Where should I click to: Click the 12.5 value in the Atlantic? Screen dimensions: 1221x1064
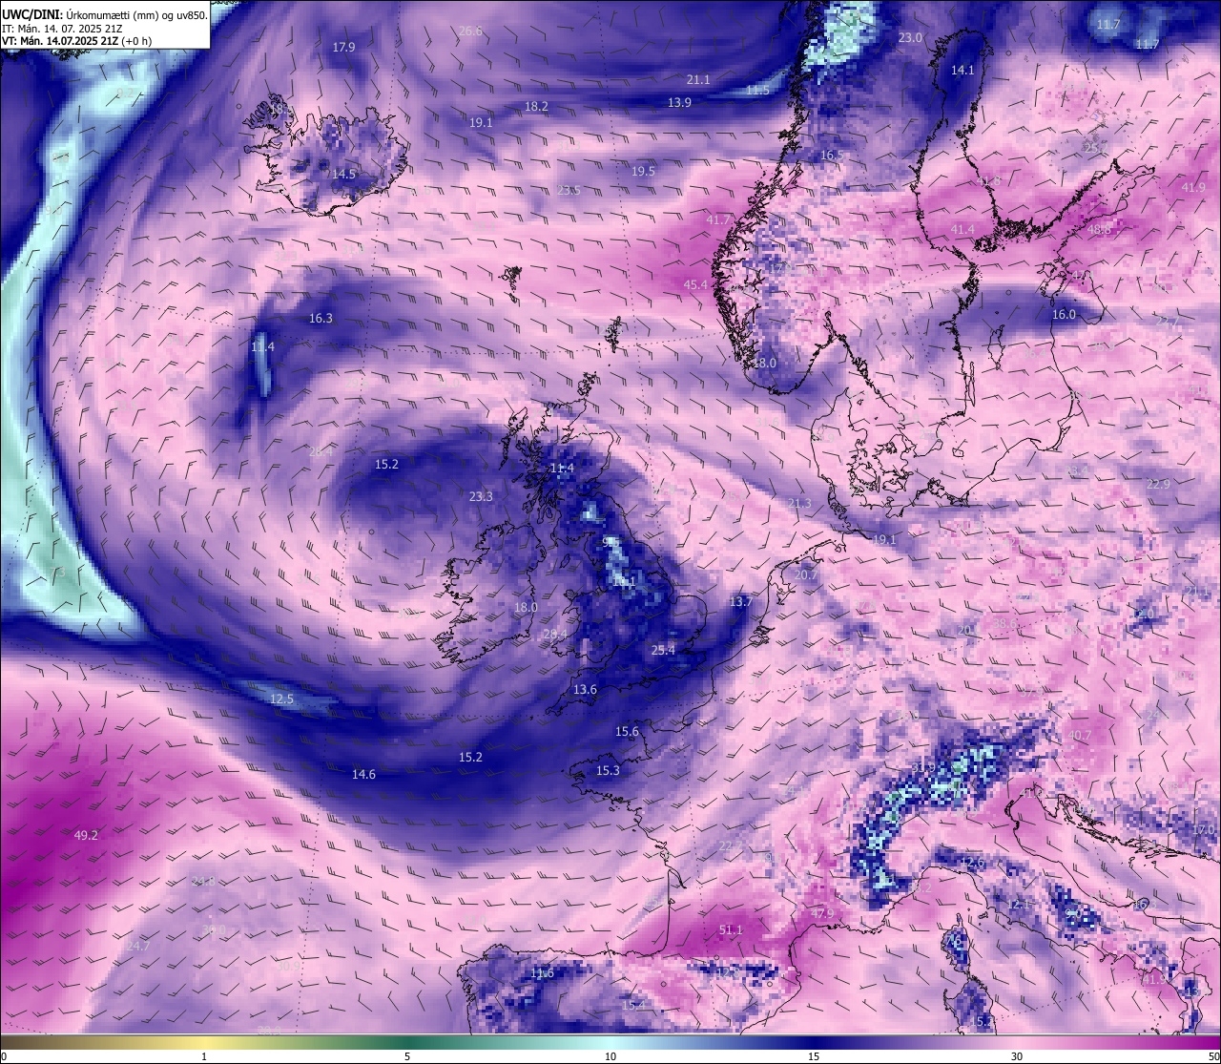pos(281,699)
